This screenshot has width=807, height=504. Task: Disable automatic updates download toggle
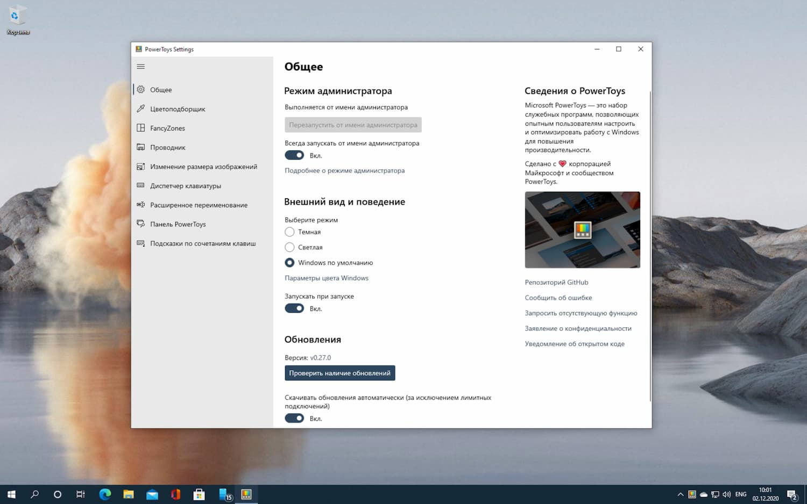[x=294, y=417]
